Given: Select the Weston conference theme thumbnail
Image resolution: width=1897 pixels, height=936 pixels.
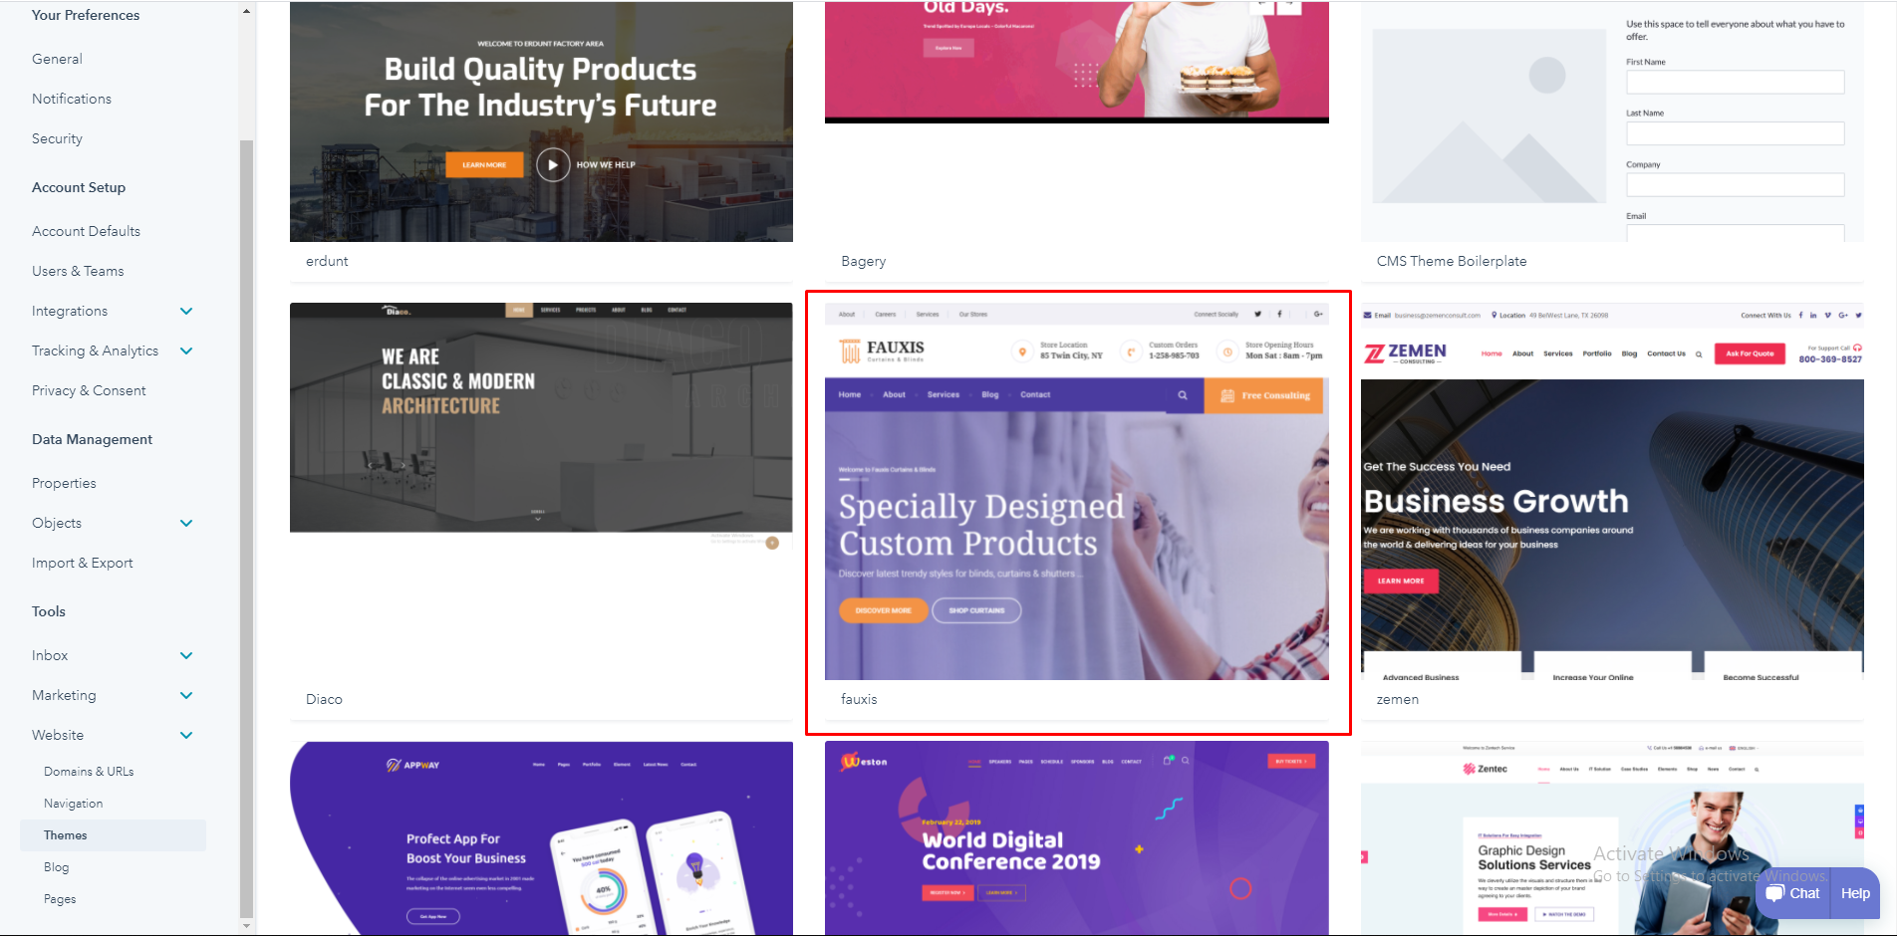Looking at the screenshot, I should pos(1077,837).
